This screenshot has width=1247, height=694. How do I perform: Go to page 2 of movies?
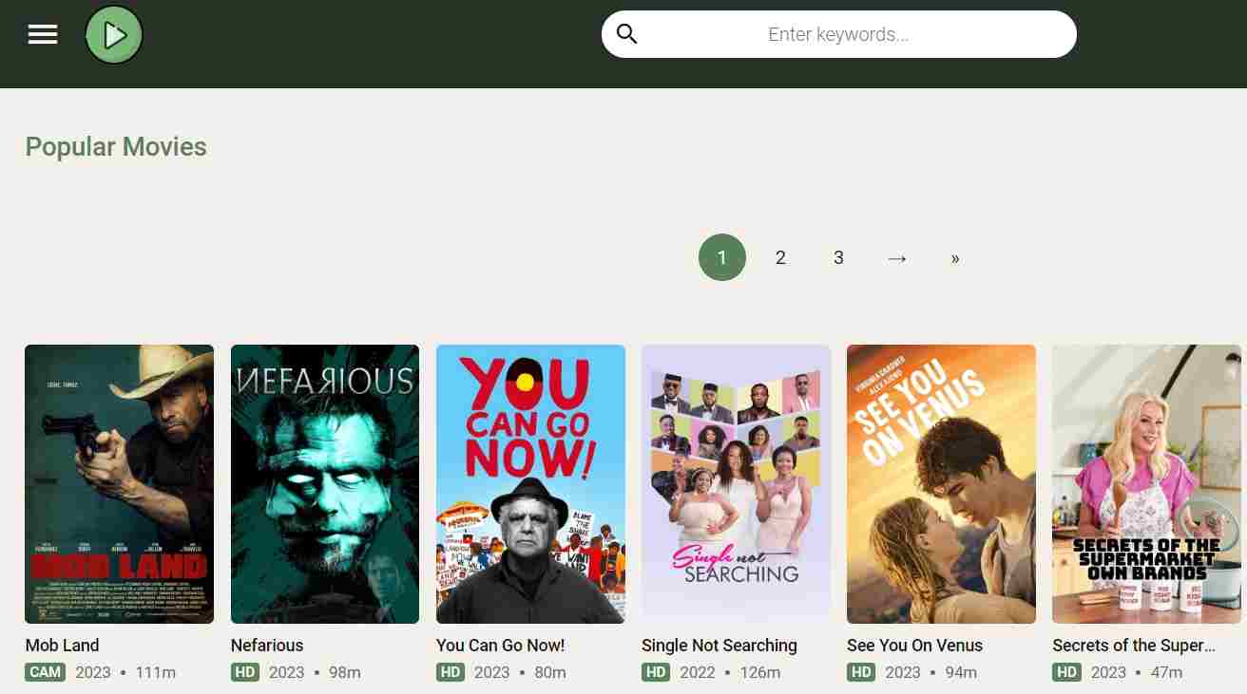(780, 257)
